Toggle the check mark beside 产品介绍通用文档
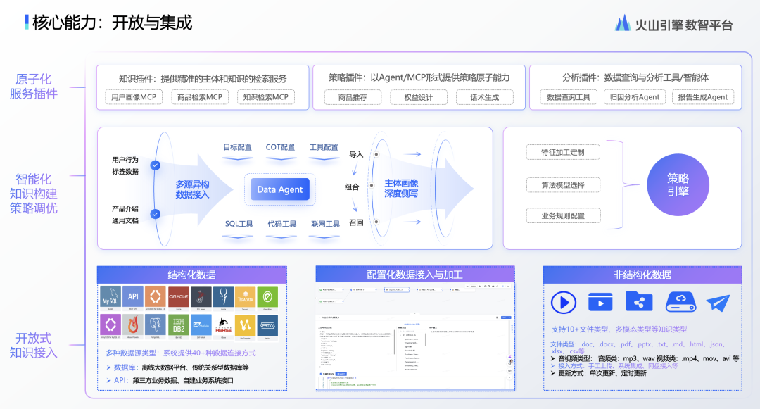 point(155,214)
